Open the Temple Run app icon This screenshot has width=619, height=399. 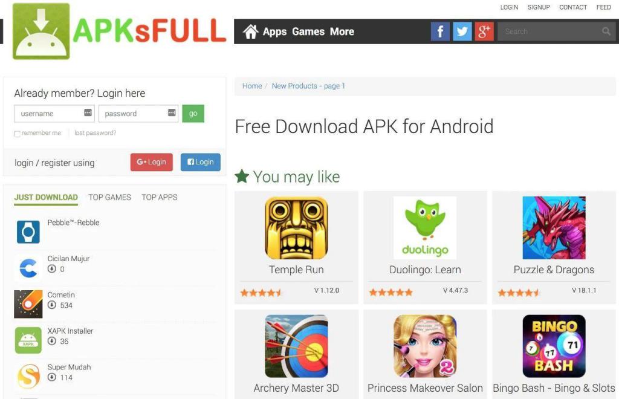point(296,228)
